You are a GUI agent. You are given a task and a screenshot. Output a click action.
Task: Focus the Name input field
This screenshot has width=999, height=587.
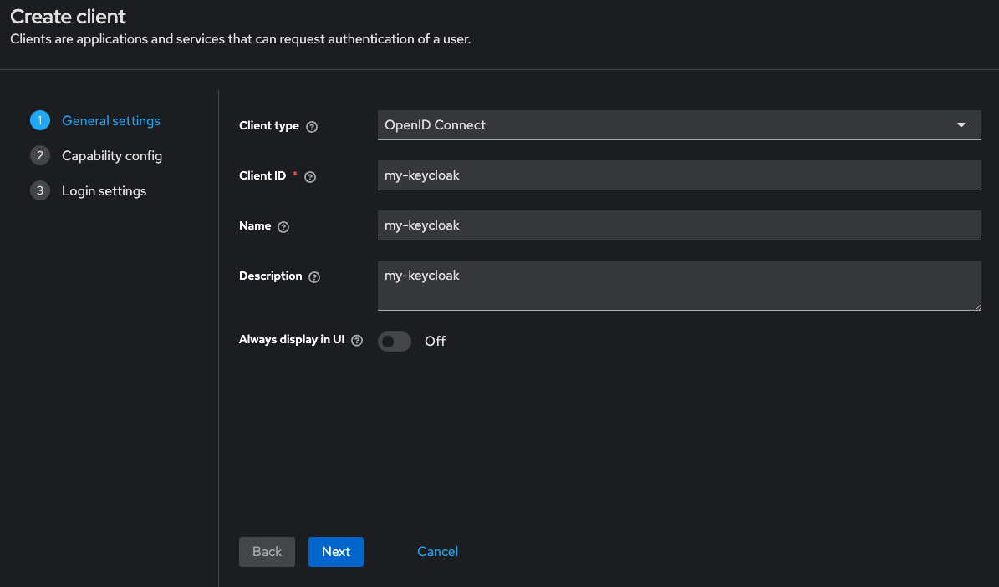click(679, 225)
